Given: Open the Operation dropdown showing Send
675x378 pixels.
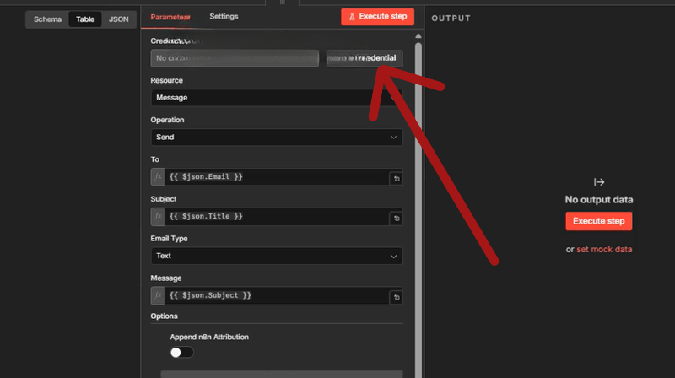Looking at the screenshot, I should click(277, 138).
